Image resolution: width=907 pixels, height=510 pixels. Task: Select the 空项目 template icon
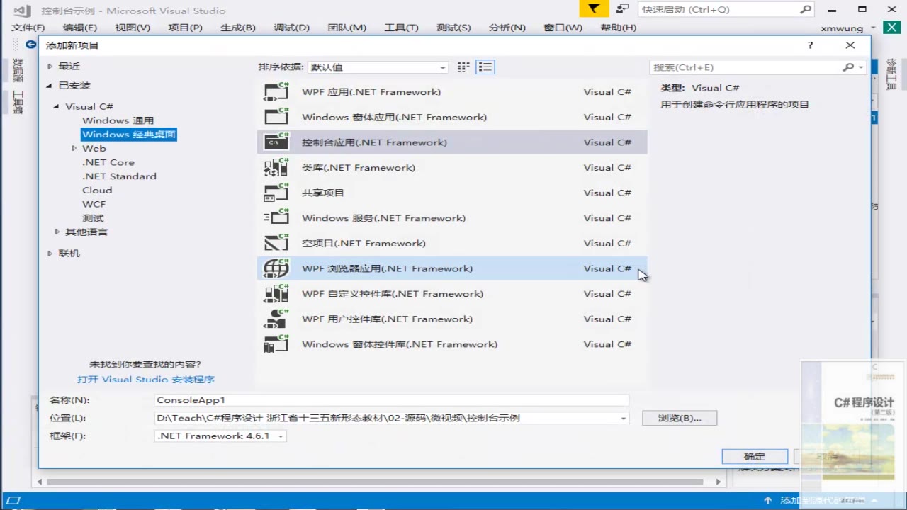276,243
